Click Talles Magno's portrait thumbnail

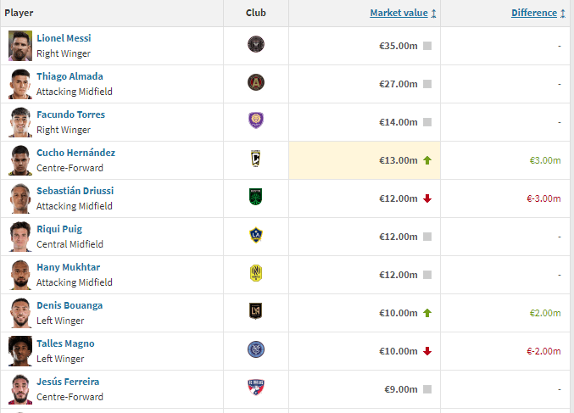(x=20, y=351)
